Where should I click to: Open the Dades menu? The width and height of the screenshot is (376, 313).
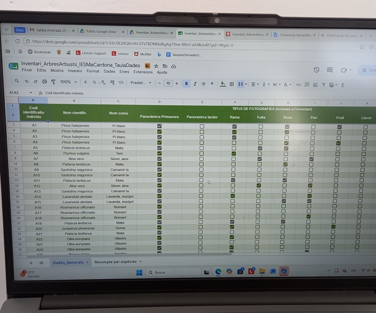109,71
